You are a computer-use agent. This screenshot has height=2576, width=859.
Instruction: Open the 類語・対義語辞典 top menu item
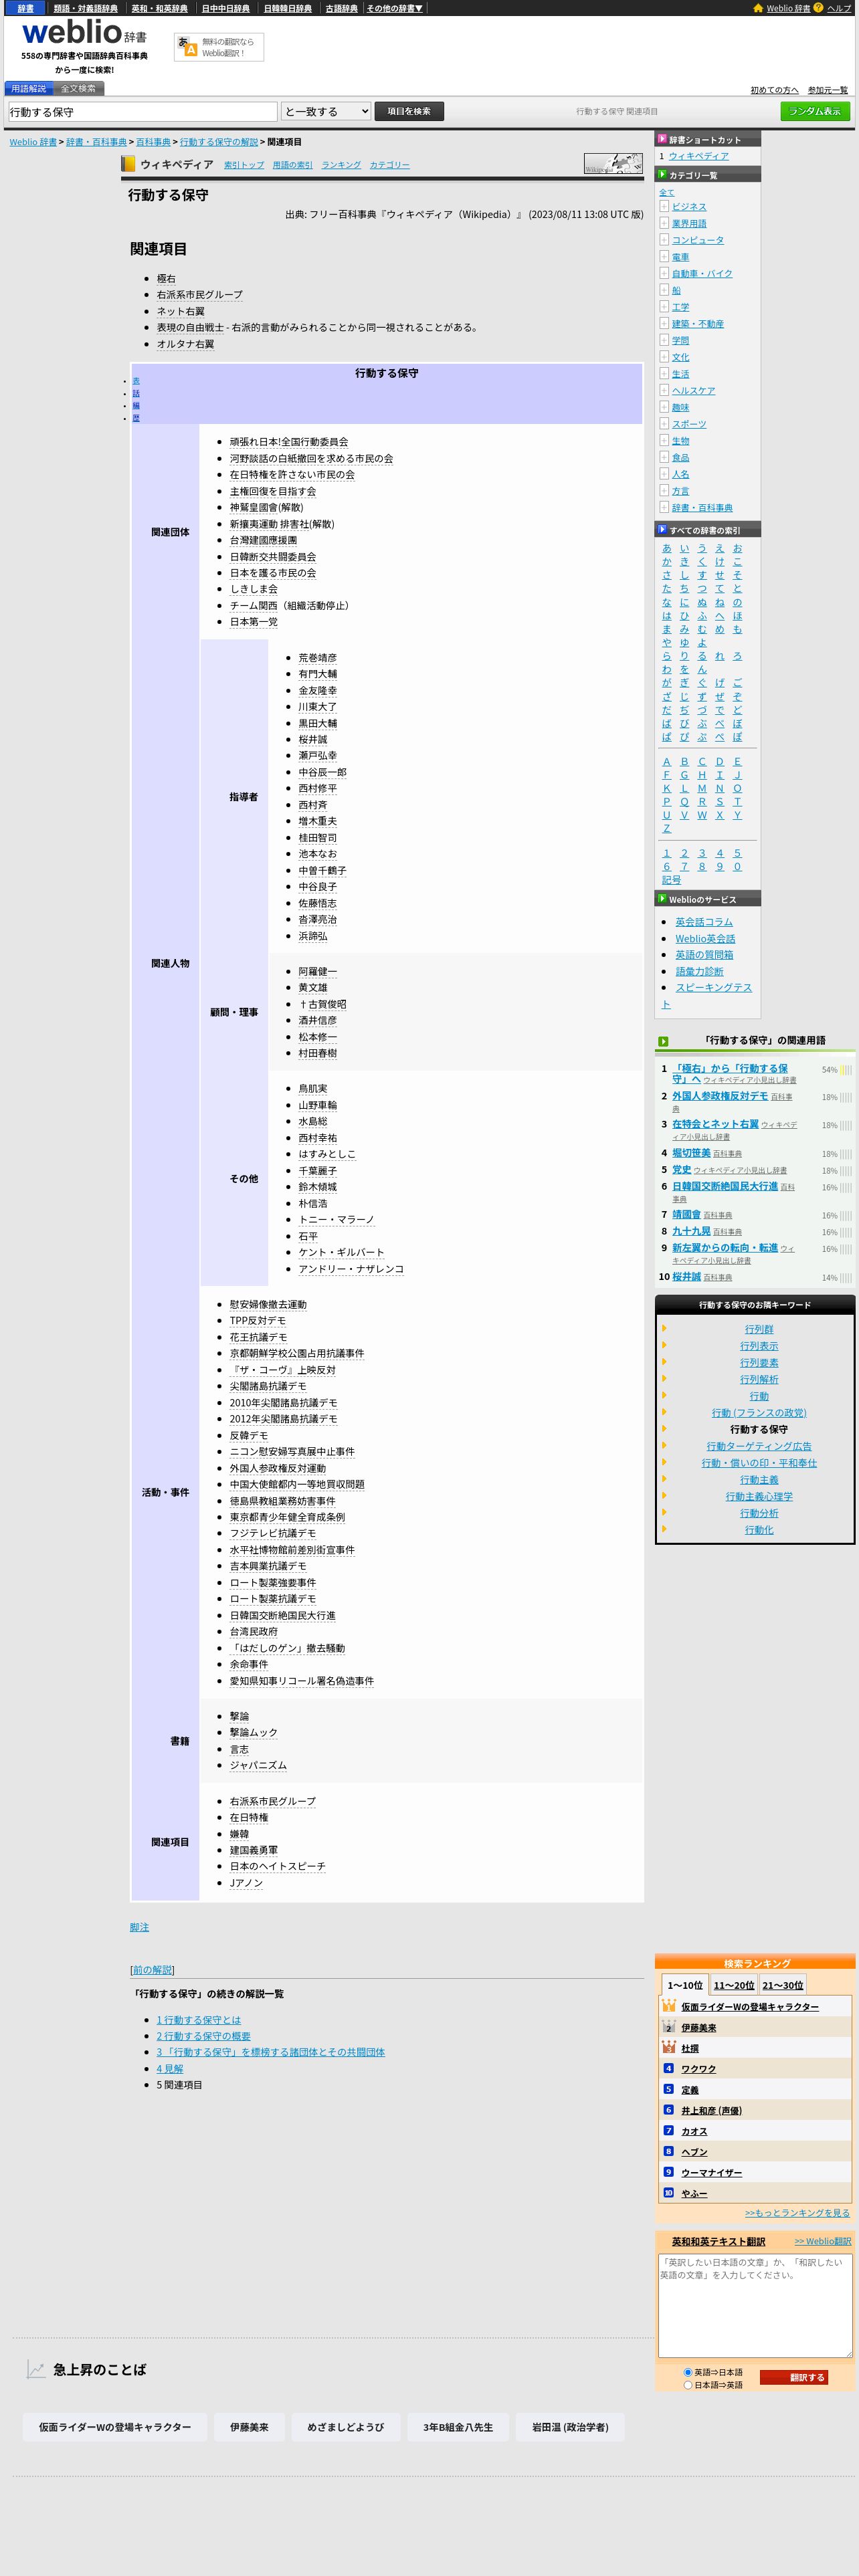click(85, 8)
